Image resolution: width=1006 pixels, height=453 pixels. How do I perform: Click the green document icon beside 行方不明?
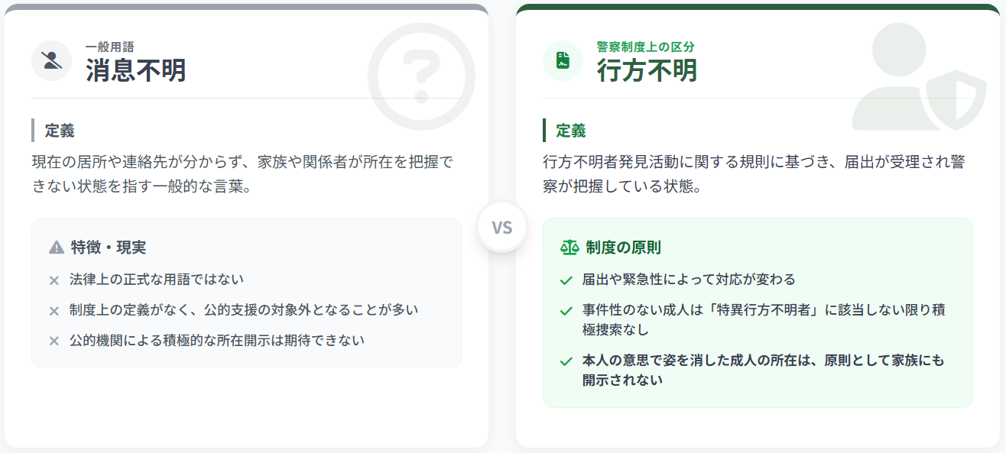(x=563, y=60)
